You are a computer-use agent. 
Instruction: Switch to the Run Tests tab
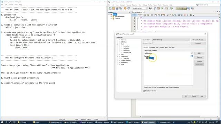tap(171, 48)
